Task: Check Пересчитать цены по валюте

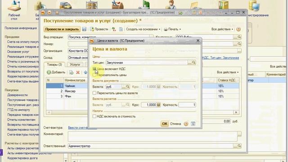Action: tap(94, 93)
